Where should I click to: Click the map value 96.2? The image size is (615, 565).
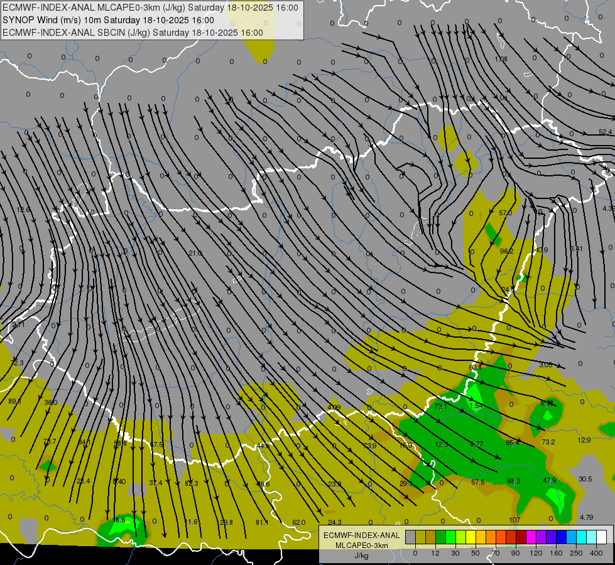[x=506, y=251]
